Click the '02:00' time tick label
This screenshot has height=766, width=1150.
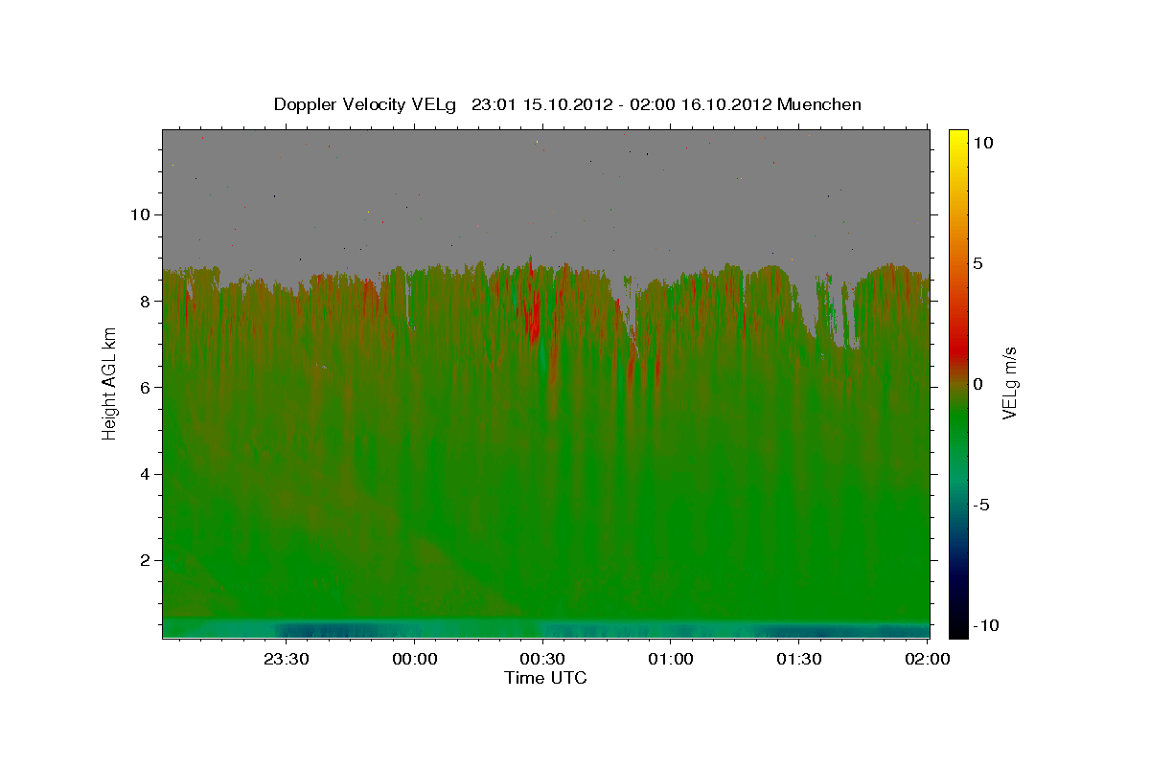coord(926,660)
